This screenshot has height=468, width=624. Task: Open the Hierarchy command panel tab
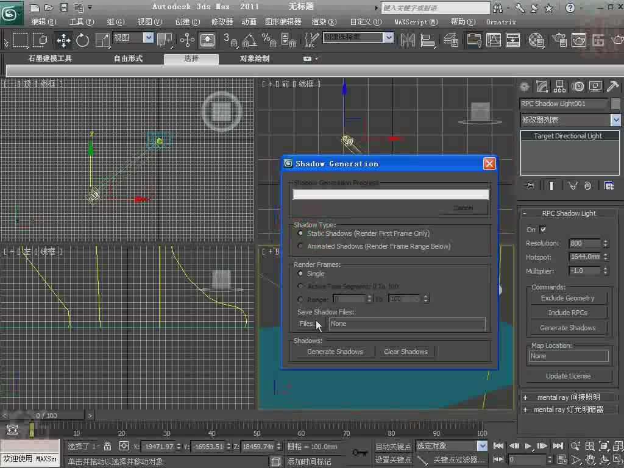click(560, 87)
